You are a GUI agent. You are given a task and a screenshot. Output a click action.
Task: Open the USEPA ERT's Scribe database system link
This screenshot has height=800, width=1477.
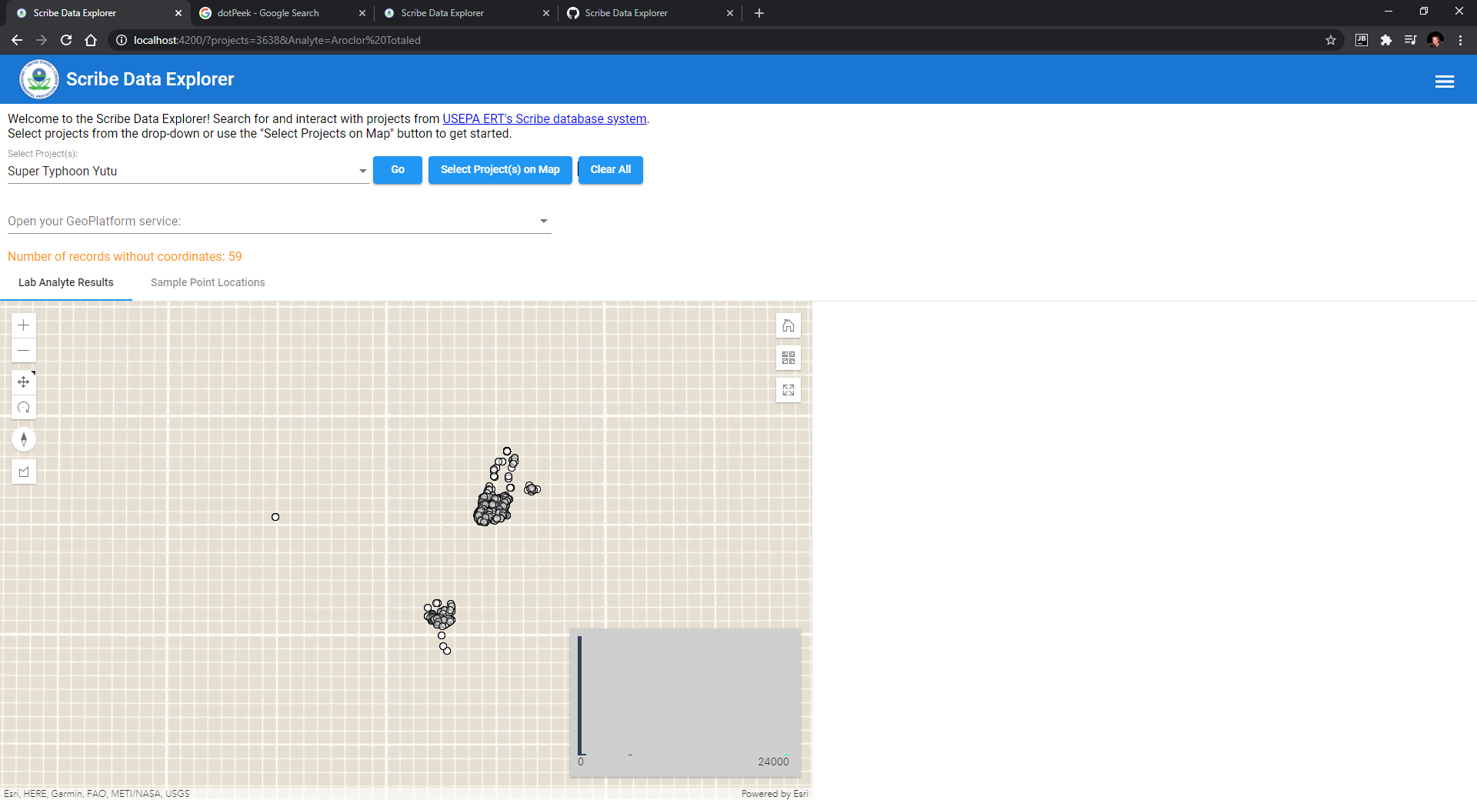point(544,118)
